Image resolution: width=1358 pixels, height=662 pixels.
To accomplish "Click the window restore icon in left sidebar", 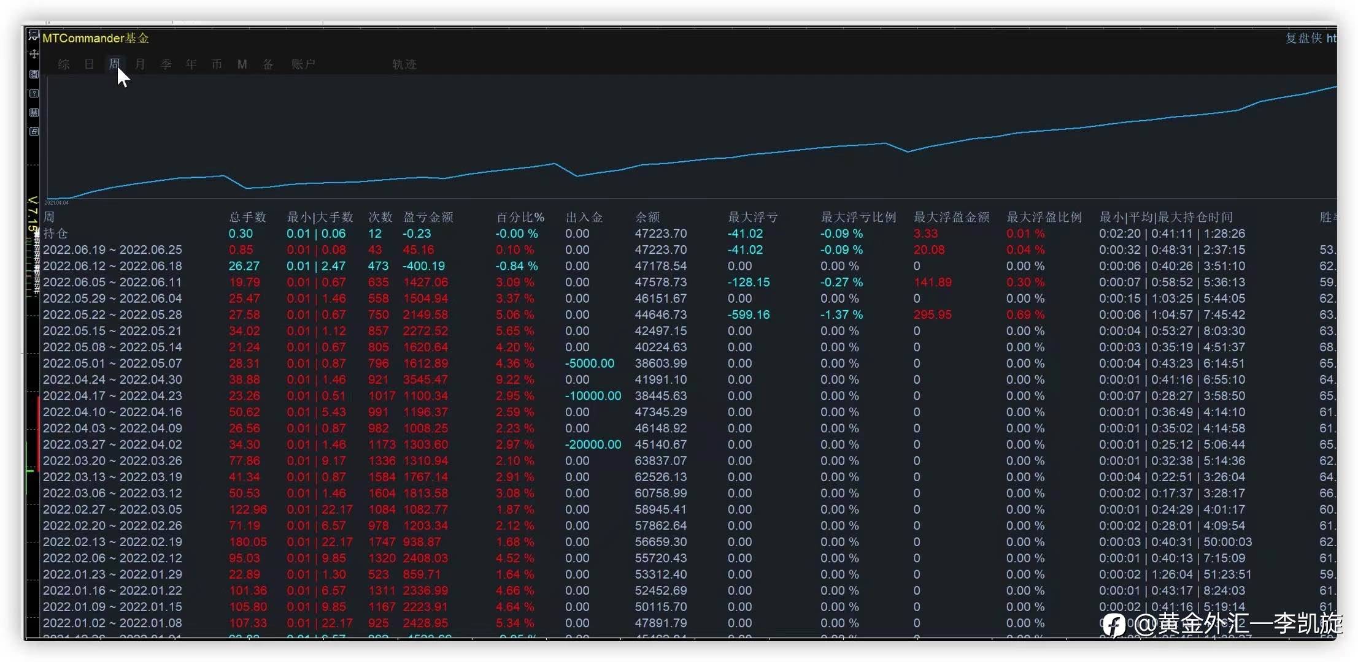I will 34,131.
